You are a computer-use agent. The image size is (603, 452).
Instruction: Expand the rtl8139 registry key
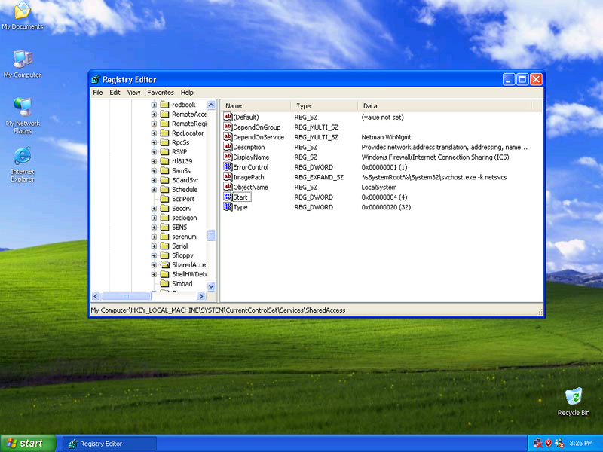tap(154, 161)
